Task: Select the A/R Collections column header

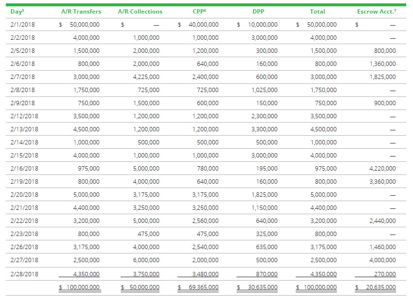Action: [x=140, y=11]
